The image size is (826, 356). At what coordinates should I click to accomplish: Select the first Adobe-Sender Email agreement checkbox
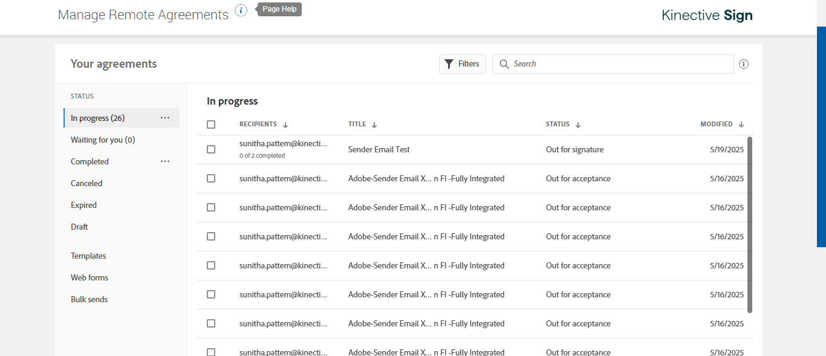[211, 178]
